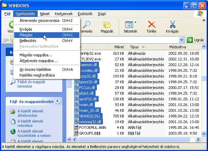Choose Kivágás Ctrl+X in the edit menu
This screenshot has height=151, width=208.
(x=47, y=29)
